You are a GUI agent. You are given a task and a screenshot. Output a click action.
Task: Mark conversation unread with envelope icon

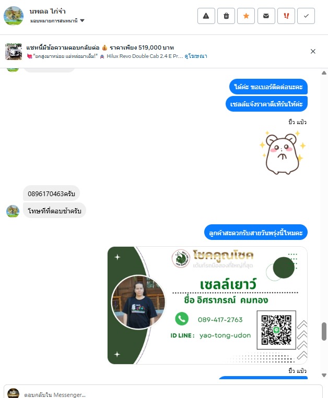[266, 16]
